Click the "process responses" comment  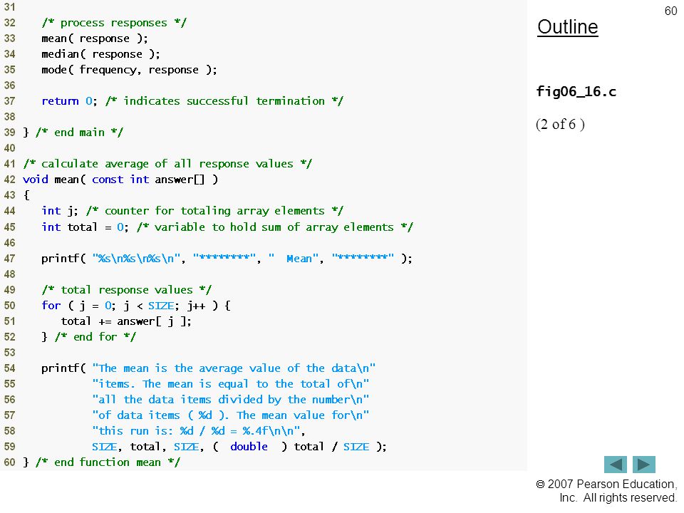[114, 23]
